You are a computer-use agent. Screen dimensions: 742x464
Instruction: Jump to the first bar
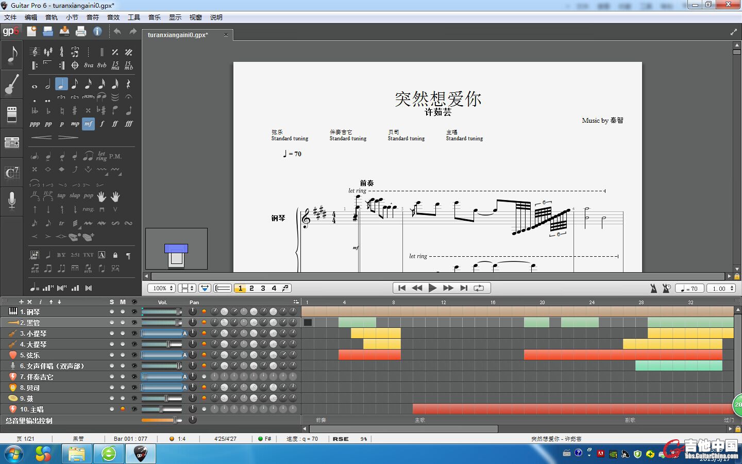coord(402,288)
